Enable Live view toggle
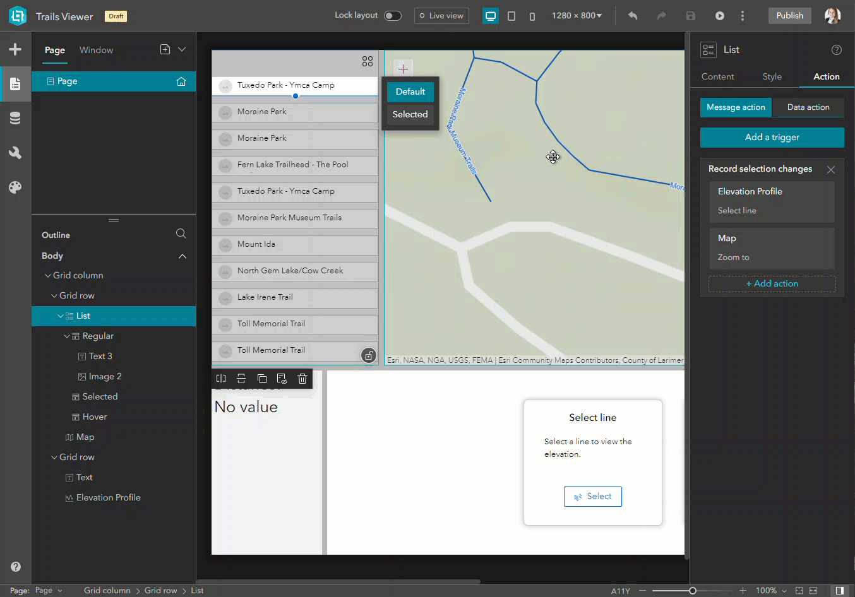 [441, 16]
